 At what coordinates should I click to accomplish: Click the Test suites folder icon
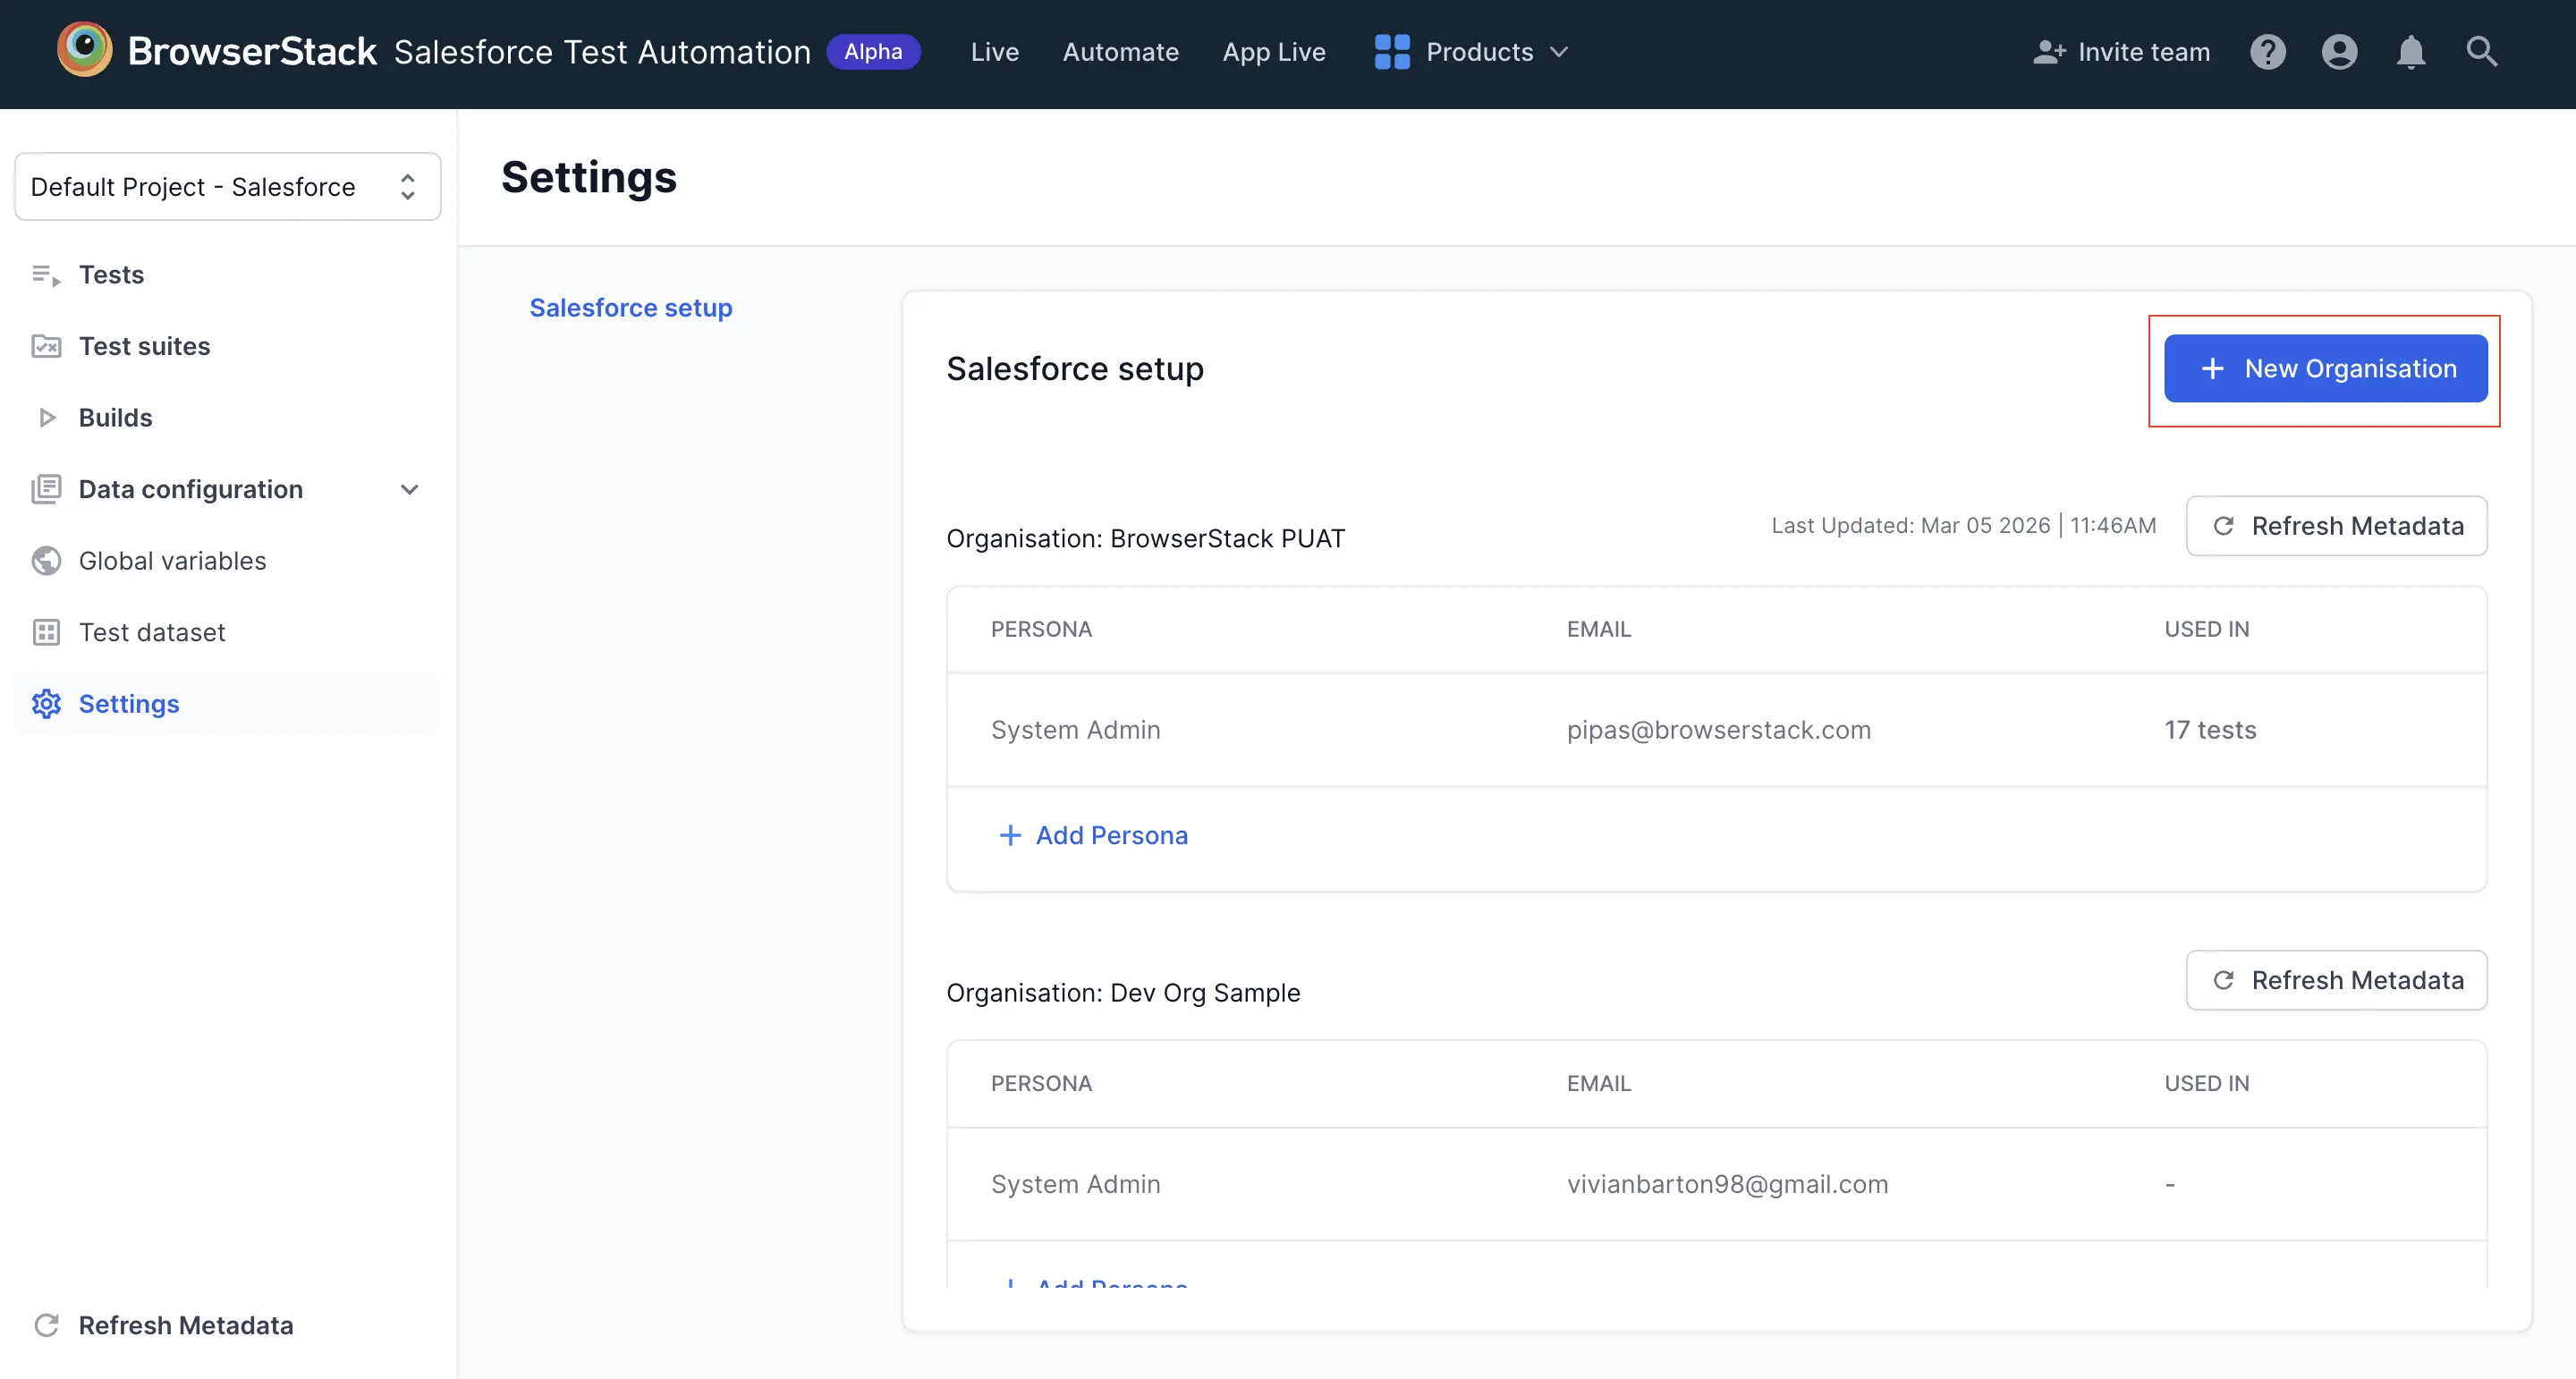[46, 346]
